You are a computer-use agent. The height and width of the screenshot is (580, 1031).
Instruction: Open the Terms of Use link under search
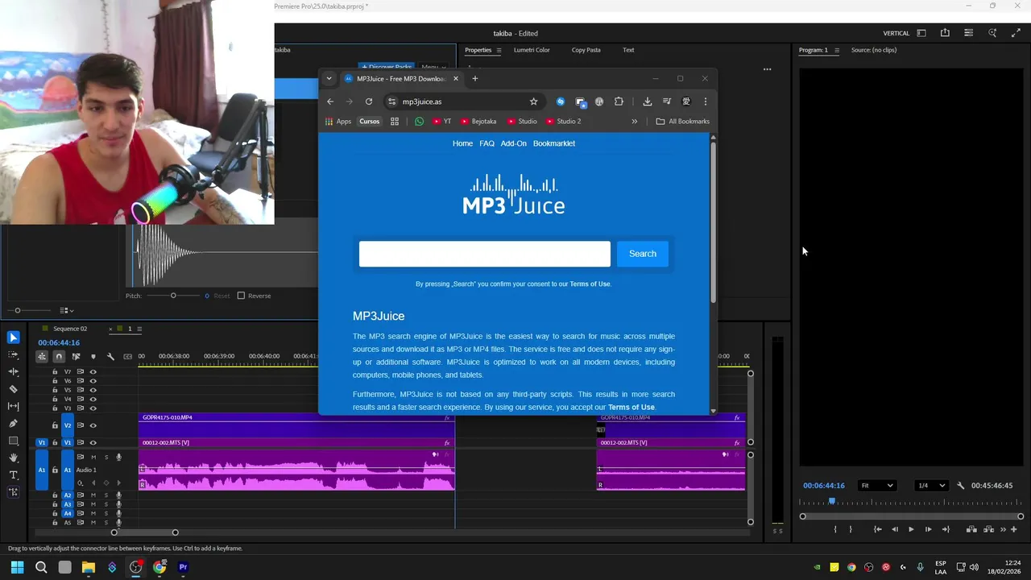coord(590,284)
